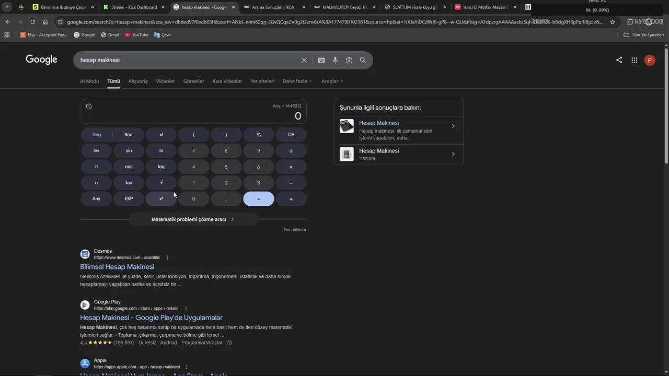Click the calculator divide key
This screenshot has width=669, height=376.
click(291, 151)
